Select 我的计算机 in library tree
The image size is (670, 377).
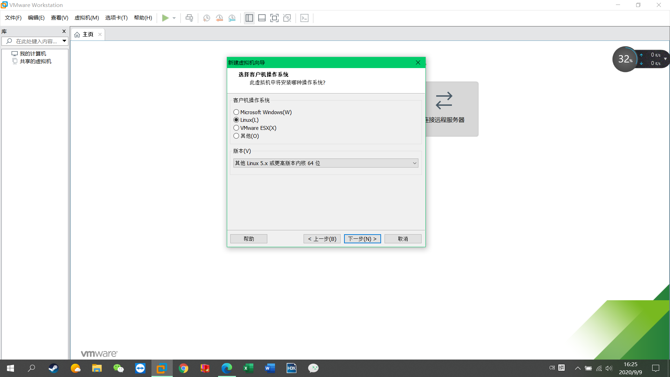coord(33,53)
